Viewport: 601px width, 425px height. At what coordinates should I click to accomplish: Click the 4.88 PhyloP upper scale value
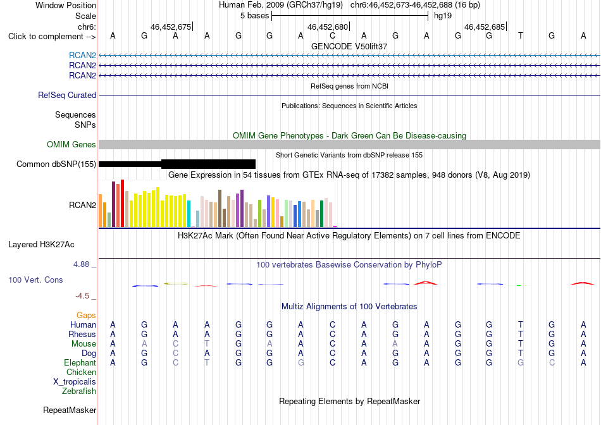pos(81,264)
